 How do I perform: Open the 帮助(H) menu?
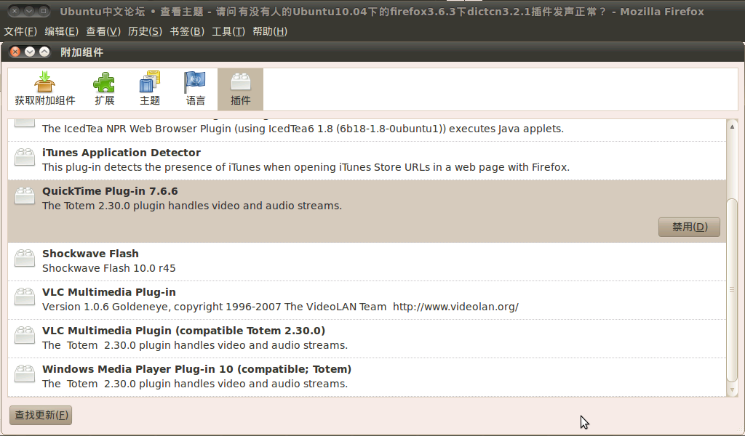pos(270,31)
